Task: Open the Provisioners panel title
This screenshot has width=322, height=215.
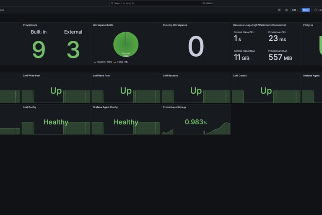Action: click(x=30, y=25)
